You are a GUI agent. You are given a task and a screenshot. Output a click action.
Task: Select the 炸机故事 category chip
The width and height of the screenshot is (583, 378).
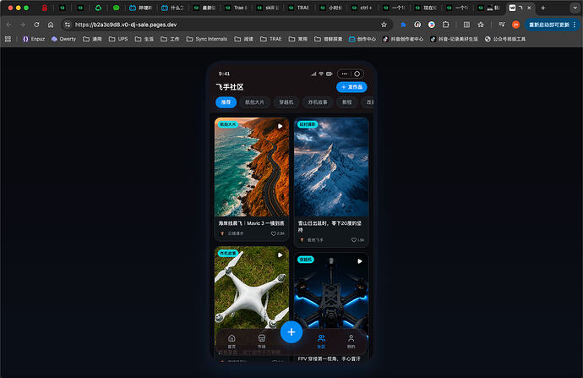[318, 102]
